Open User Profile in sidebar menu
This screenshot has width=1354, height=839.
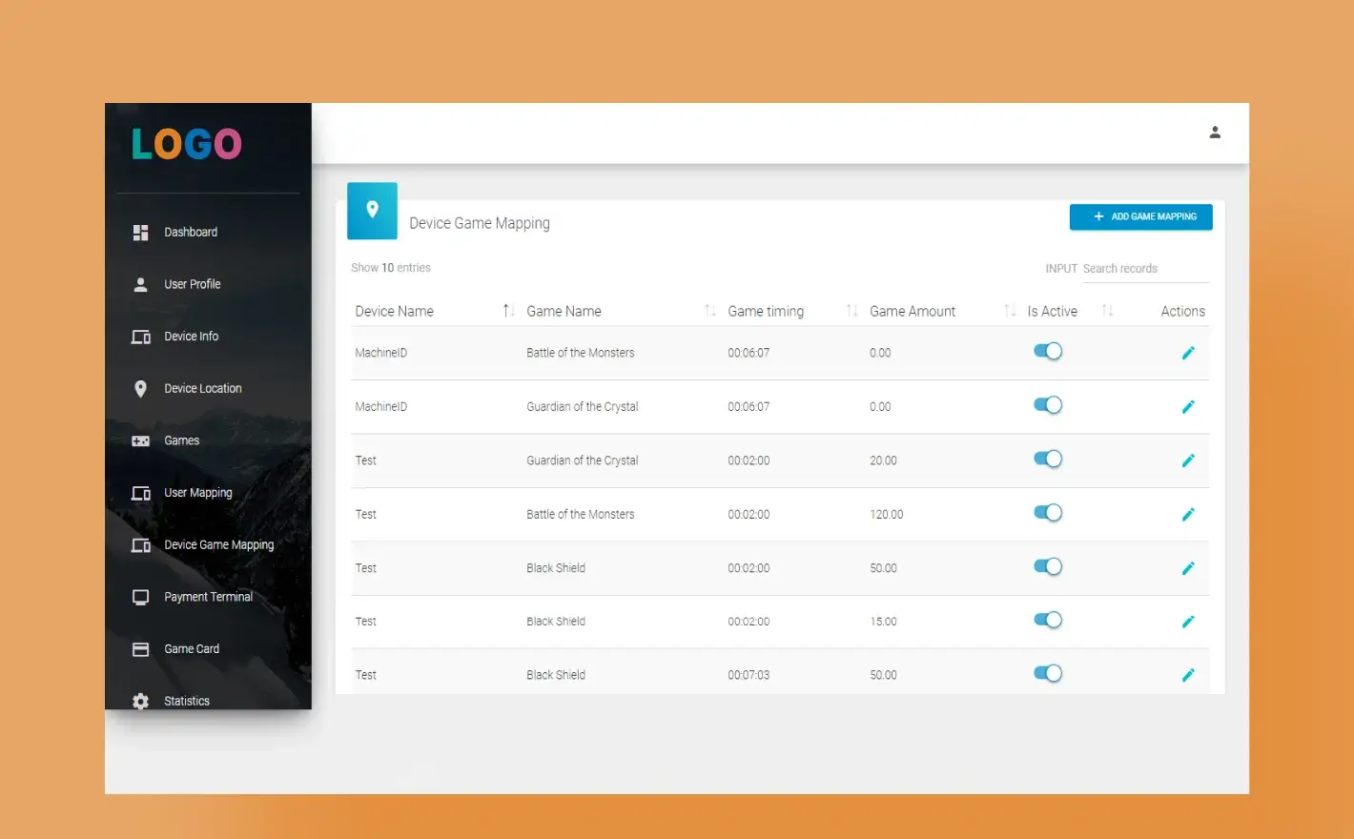192,284
